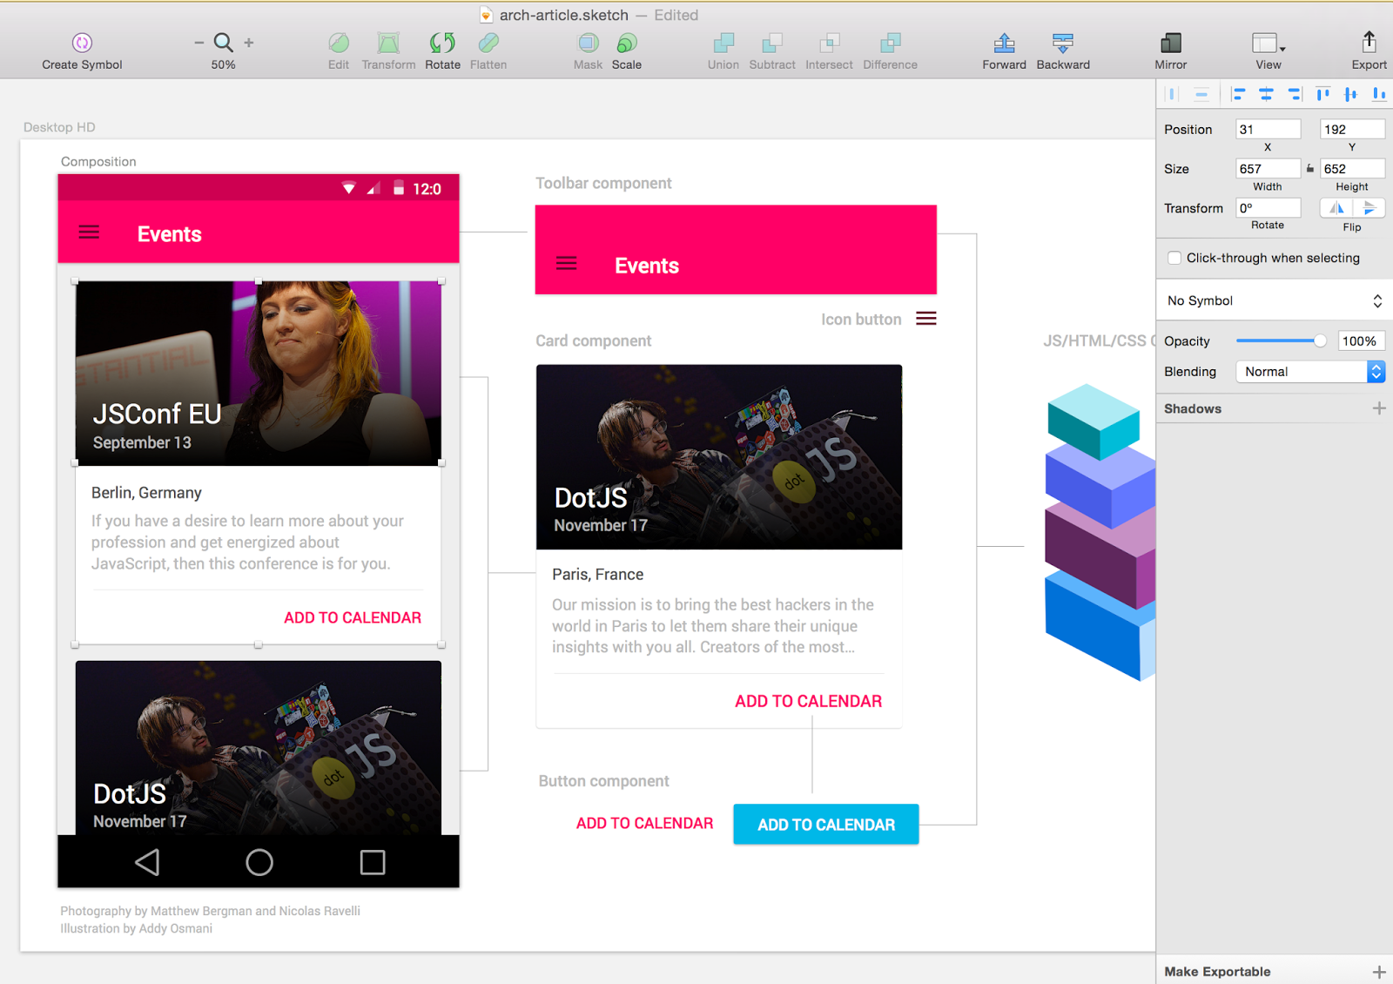The height and width of the screenshot is (984, 1393).
Task: Open the No Symbol dropdown
Action: pos(1275,300)
